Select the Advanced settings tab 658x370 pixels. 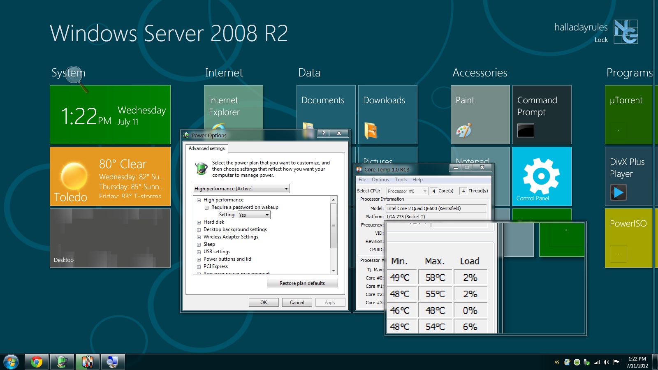(207, 148)
